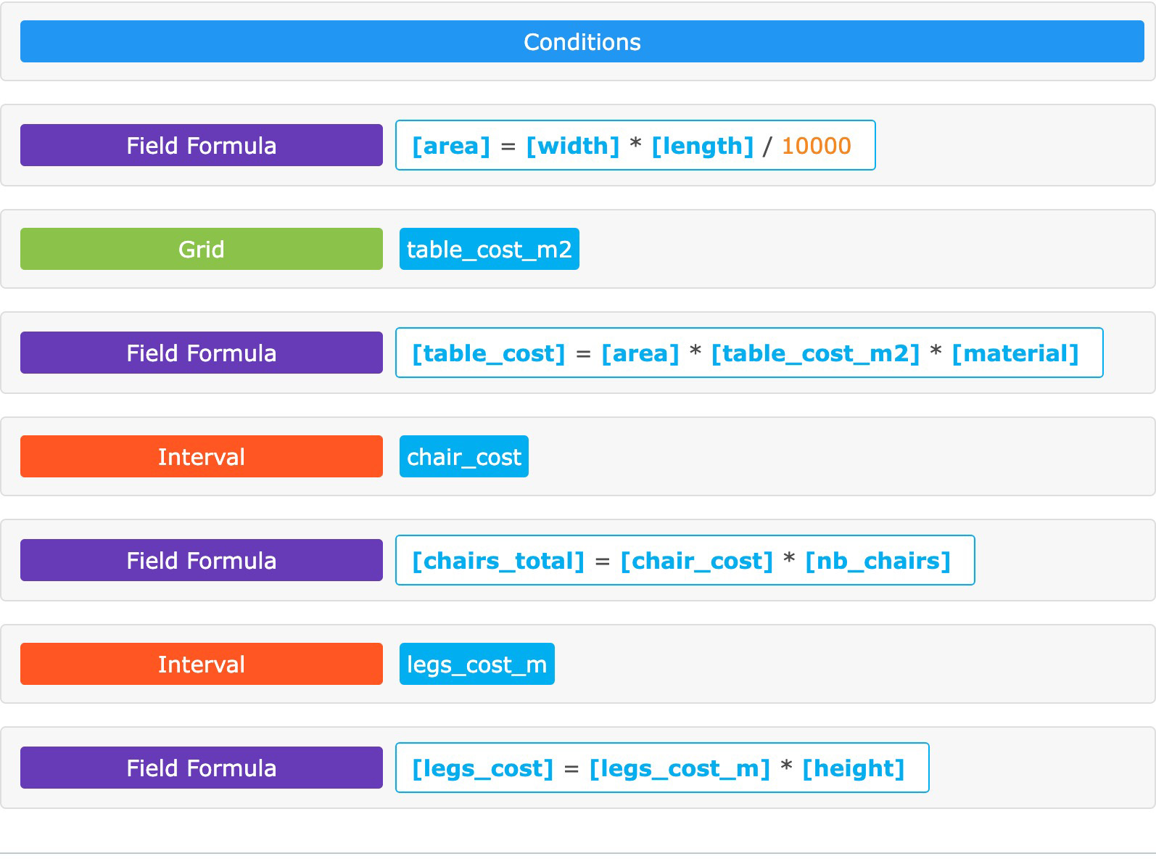Click the [length] variable in area formula
1156x859 pixels.
702,146
